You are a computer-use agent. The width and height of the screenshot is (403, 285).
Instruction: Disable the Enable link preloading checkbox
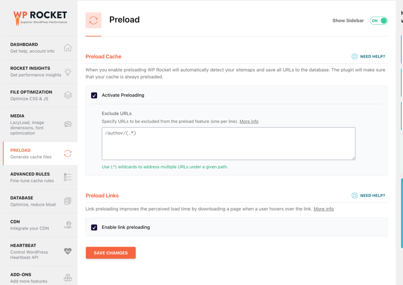(94, 227)
